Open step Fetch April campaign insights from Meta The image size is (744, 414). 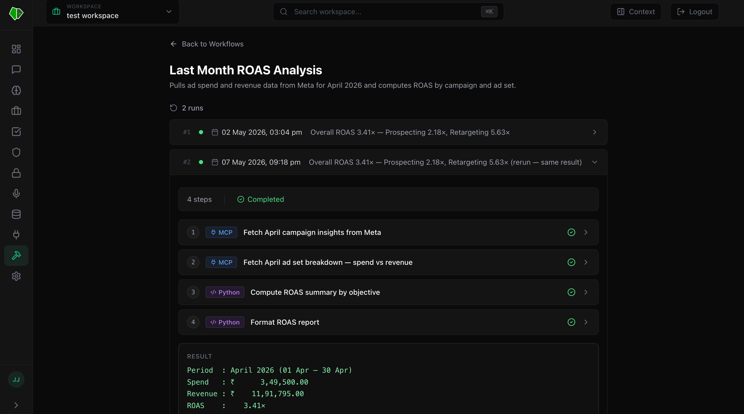click(x=388, y=232)
